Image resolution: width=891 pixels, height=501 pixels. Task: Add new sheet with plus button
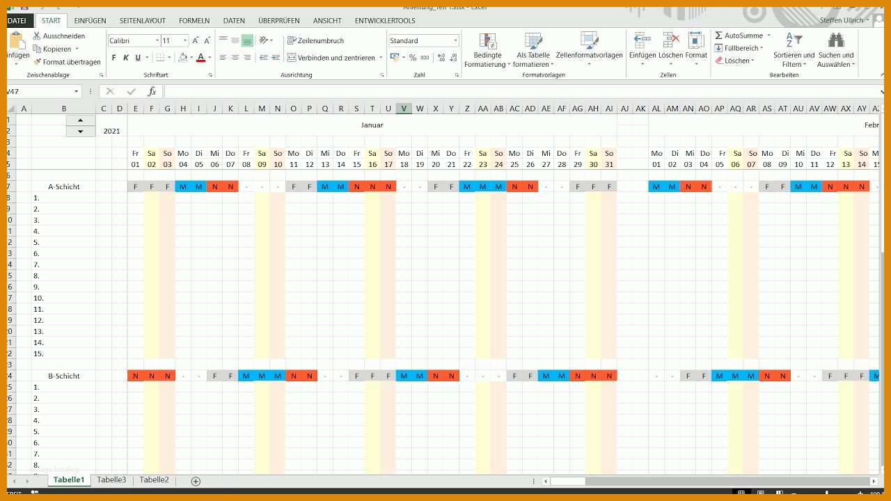click(x=196, y=481)
